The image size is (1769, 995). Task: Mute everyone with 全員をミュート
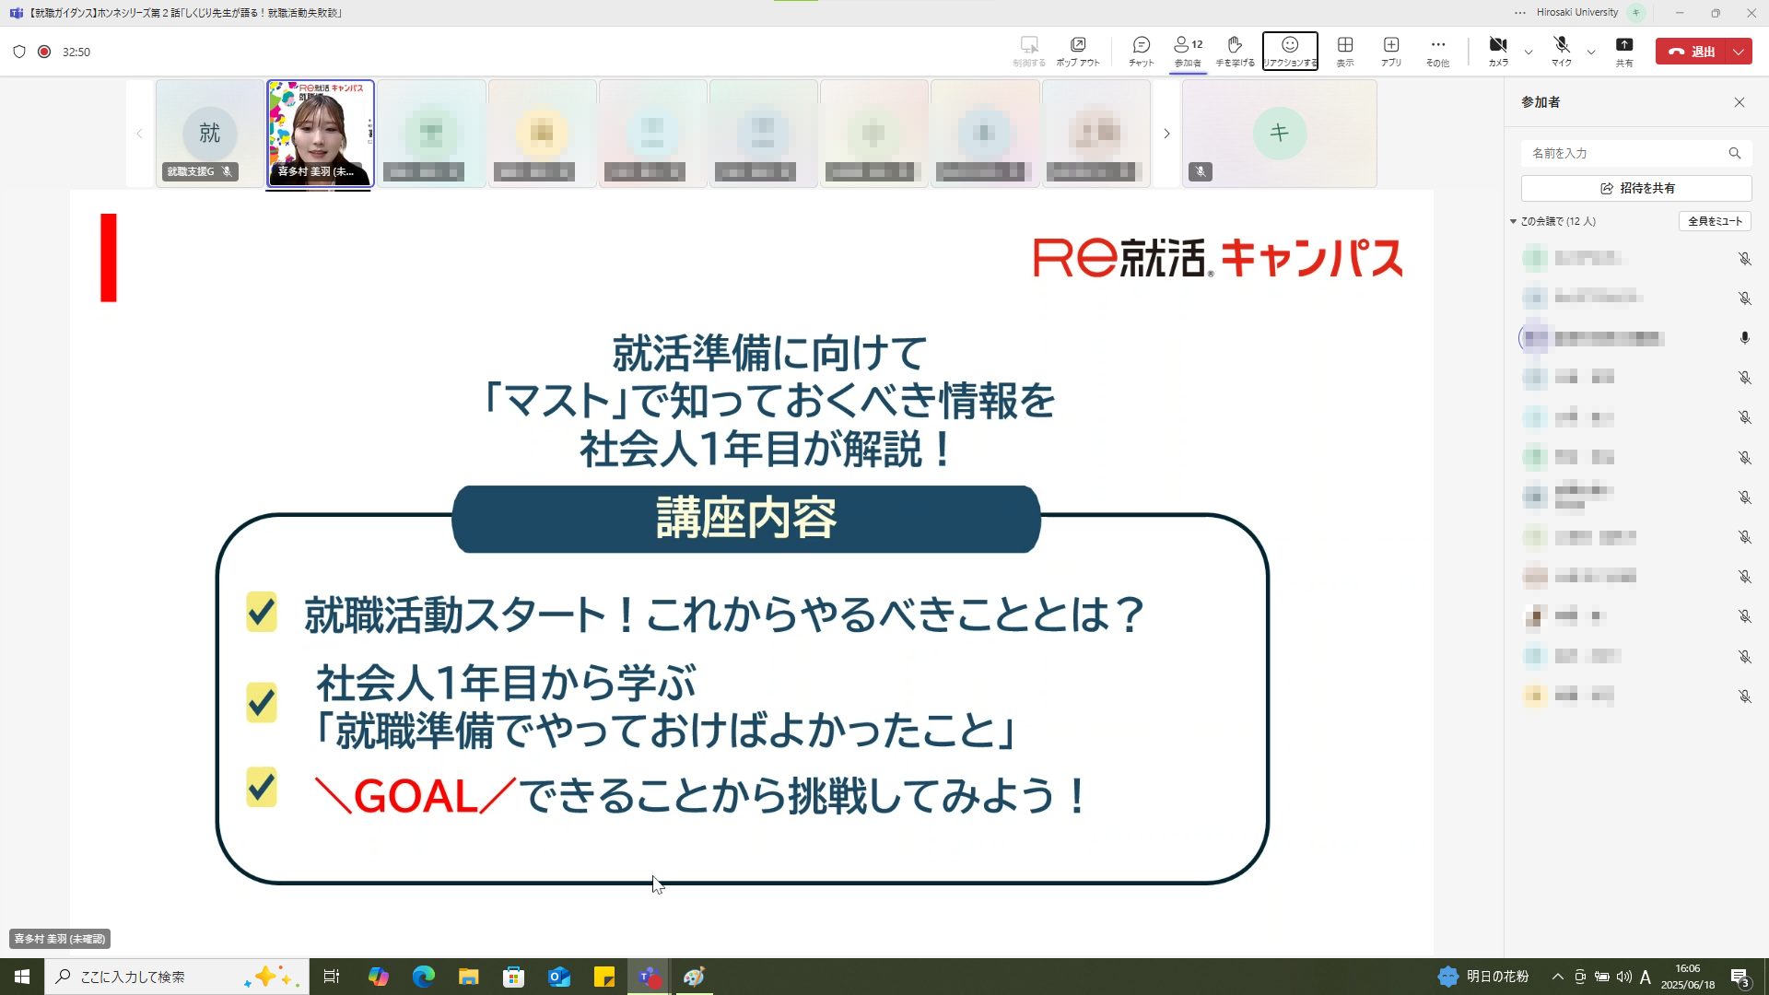click(x=1715, y=221)
